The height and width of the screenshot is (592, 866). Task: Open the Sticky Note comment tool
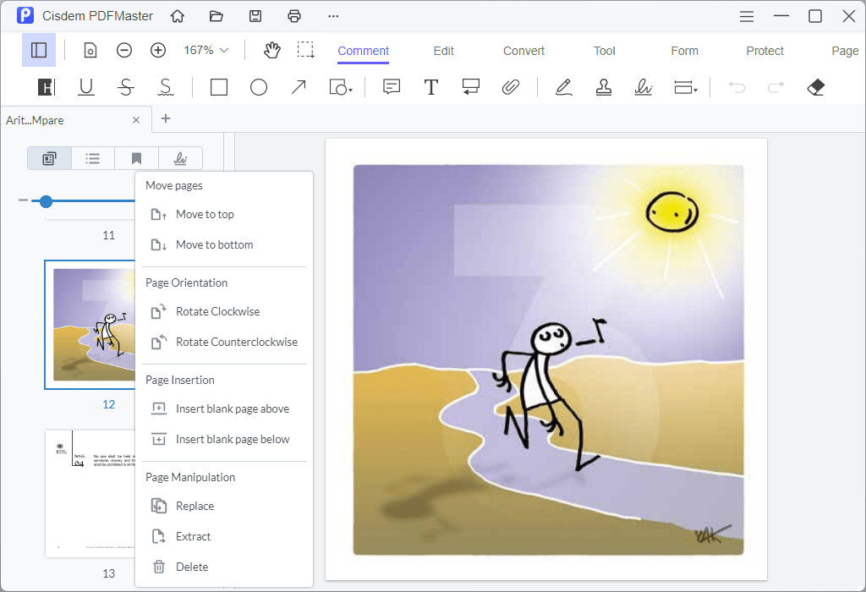tap(391, 86)
